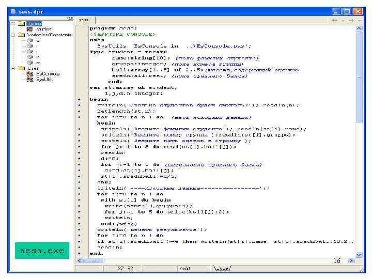Image resolution: width=372 pixels, height=279 pixels.
Task: Navigate back with the left arrow icon
Action: pos(335,20)
